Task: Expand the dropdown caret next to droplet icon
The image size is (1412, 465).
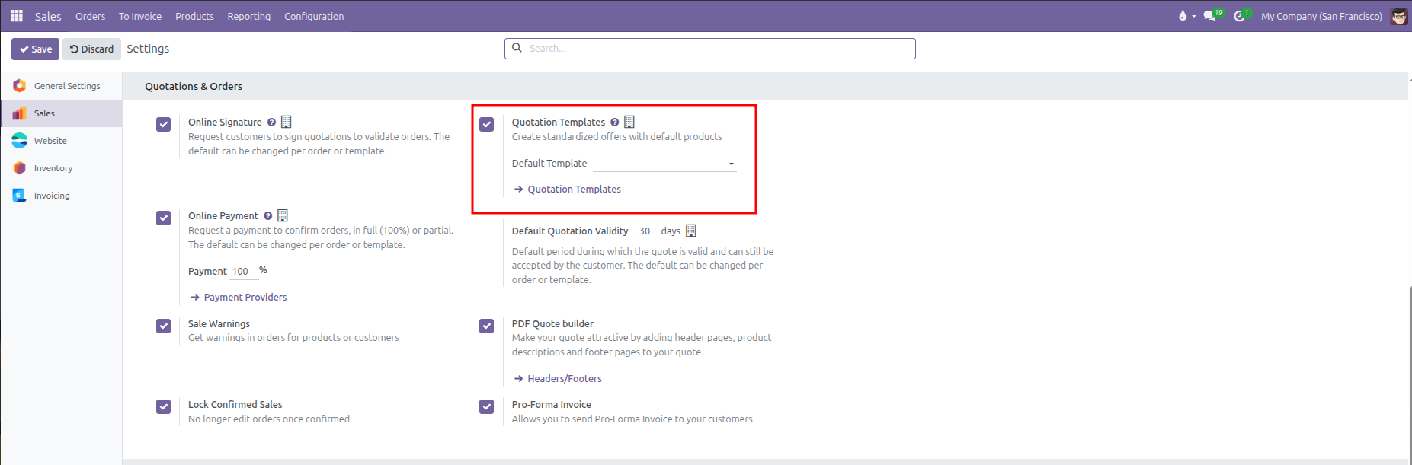Action: pyautogui.click(x=1194, y=16)
